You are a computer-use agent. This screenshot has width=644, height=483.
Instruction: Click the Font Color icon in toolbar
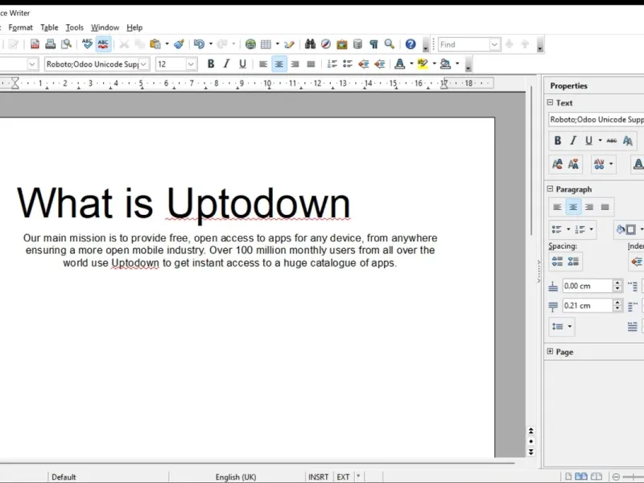click(x=400, y=64)
